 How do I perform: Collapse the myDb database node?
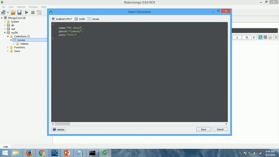coord(5,33)
